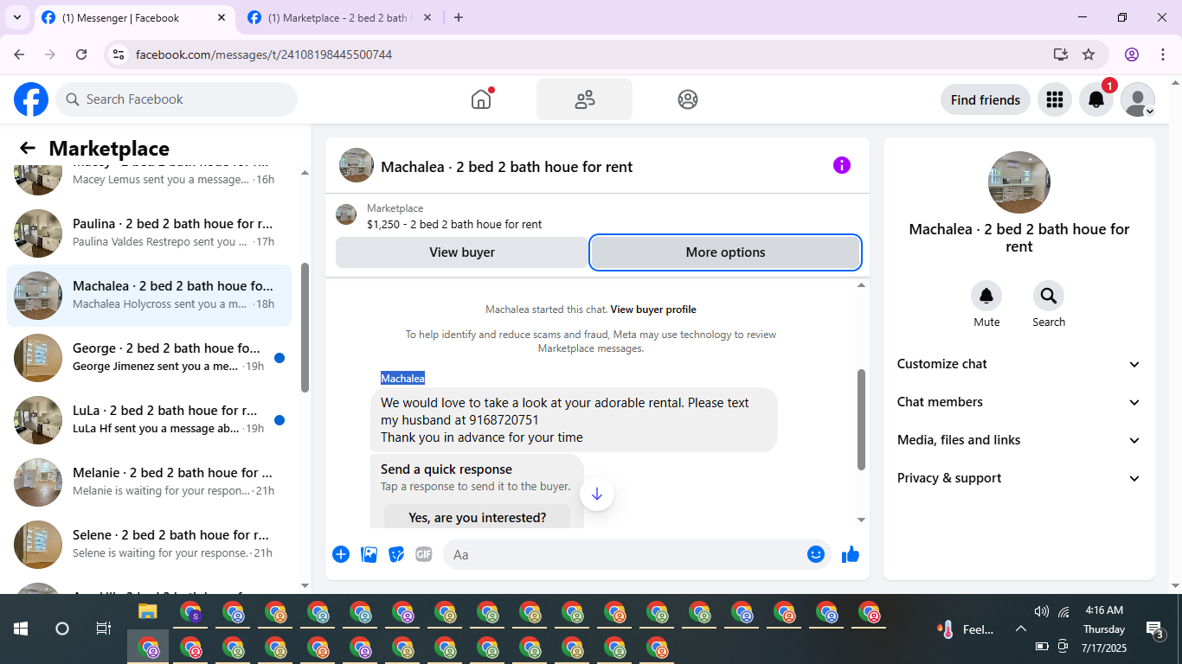Click the message thread scrollbar
The image size is (1182, 664).
861,419
